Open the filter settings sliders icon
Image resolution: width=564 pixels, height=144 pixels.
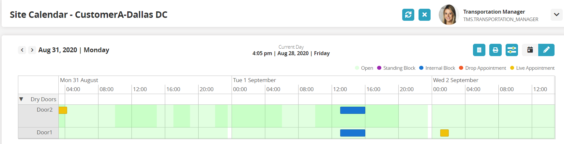[x=512, y=50]
